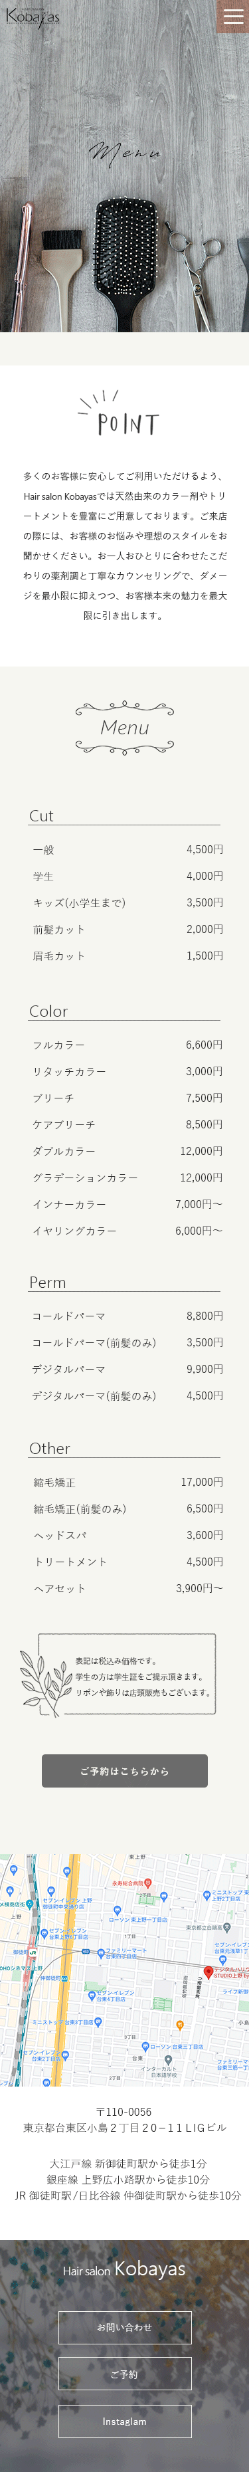The height and width of the screenshot is (2472, 249).
Task: Click the Kobayas logo in header
Action: click(33, 17)
